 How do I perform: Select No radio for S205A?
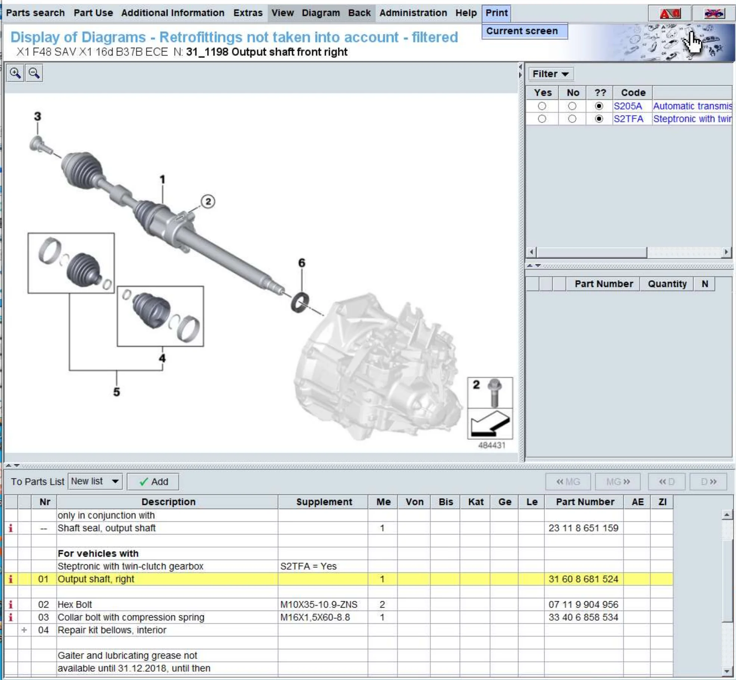click(572, 106)
